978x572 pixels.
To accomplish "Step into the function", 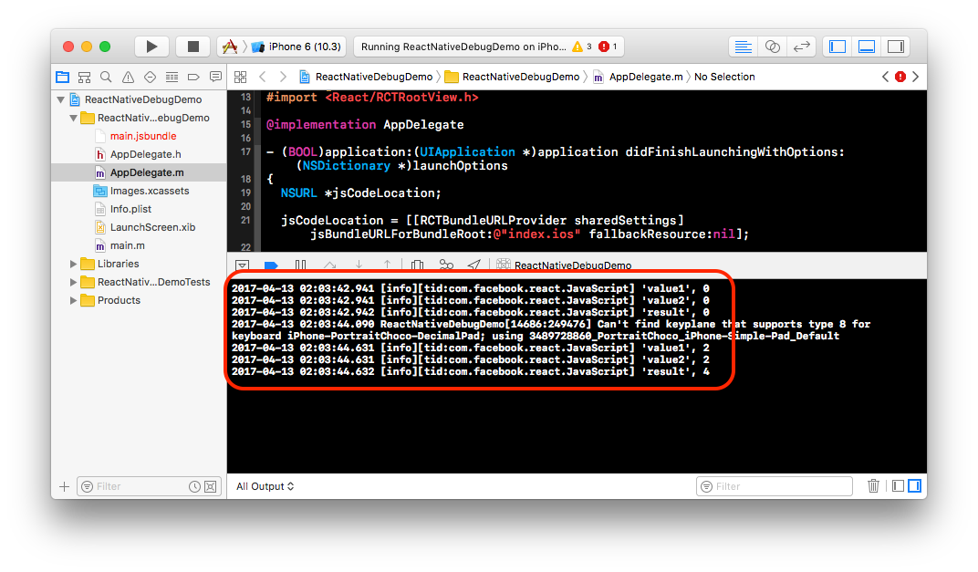I will [x=359, y=265].
